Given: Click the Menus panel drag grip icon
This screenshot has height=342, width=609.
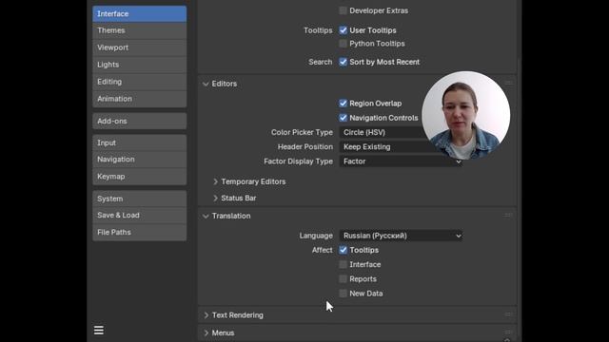Looking at the screenshot, I should [507, 332].
